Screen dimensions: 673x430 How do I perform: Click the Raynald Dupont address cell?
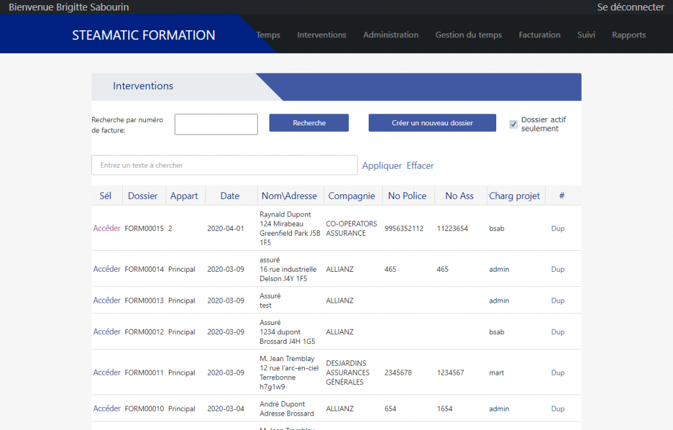point(290,228)
